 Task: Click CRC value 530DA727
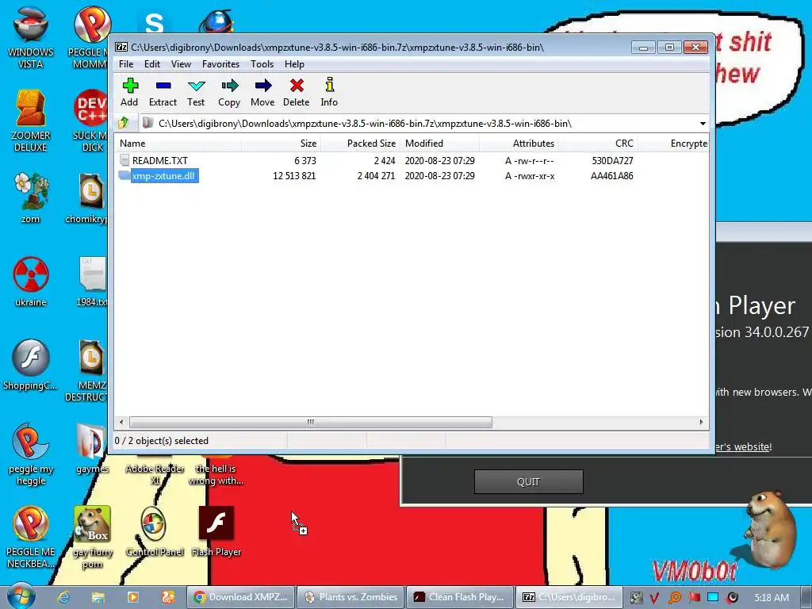(x=612, y=160)
